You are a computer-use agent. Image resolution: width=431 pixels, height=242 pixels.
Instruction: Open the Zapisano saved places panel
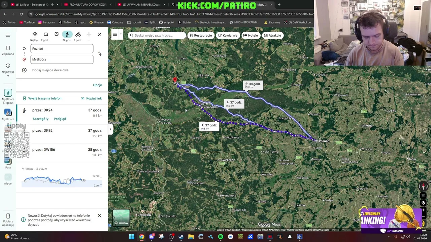point(8,50)
